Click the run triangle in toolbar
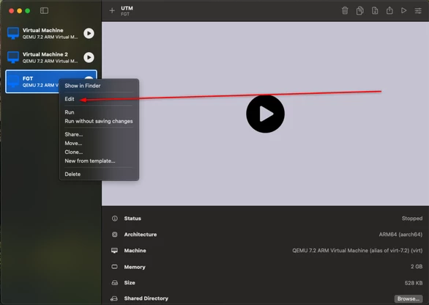This screenshot has width=429, height=305. (403, 11)
